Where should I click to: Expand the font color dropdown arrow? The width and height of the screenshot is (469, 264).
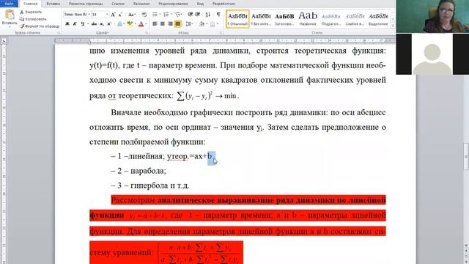[x=146, y=24]
